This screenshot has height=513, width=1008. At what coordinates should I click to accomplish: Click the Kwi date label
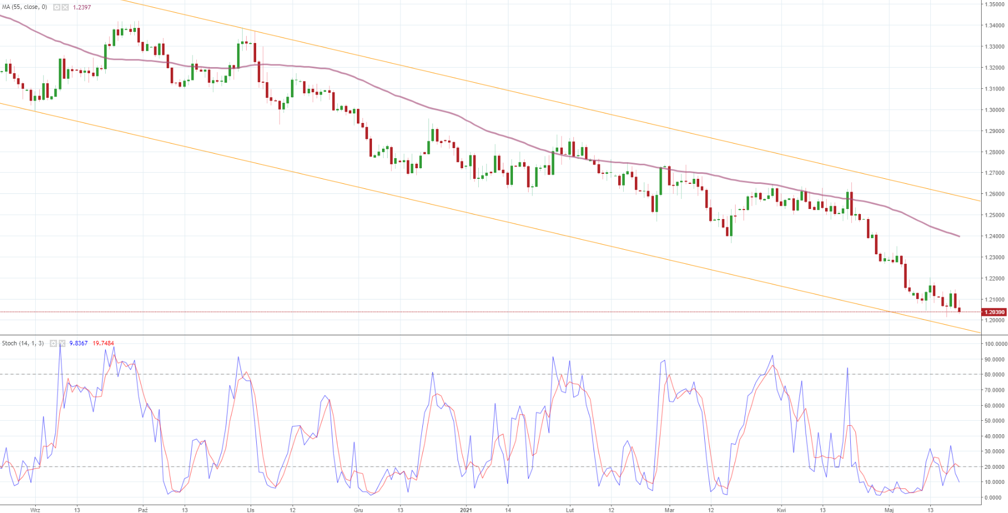(781, 510)
